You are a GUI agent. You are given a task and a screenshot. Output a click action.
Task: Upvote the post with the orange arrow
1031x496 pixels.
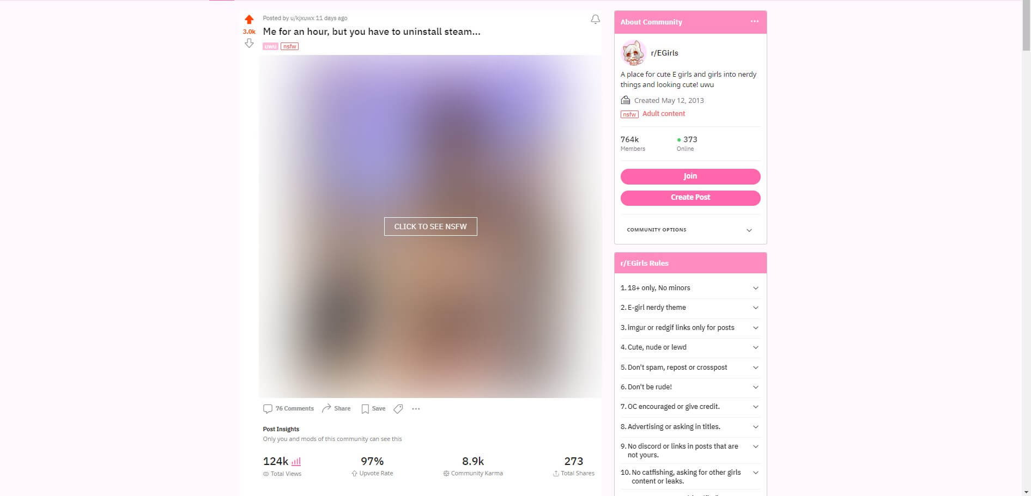pos(249,20)
